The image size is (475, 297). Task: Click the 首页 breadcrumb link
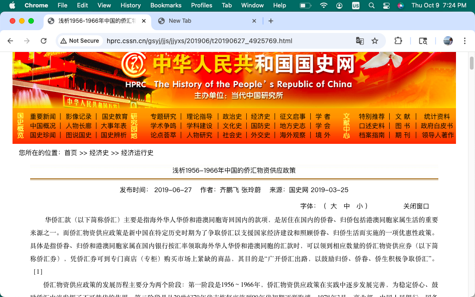71,153
